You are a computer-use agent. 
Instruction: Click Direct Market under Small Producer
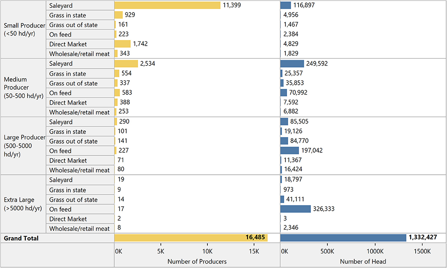point(68,44)
